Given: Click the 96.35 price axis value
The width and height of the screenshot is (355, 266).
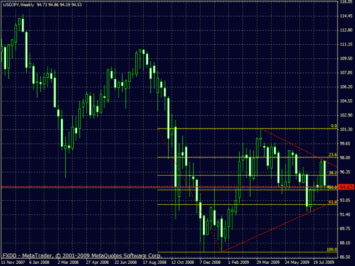Looking at the screenshot, I should point(345,172).
